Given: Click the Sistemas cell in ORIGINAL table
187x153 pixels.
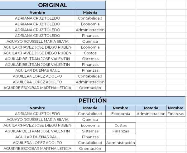Looking at the screenshot, I should click(x=90, y=59).
